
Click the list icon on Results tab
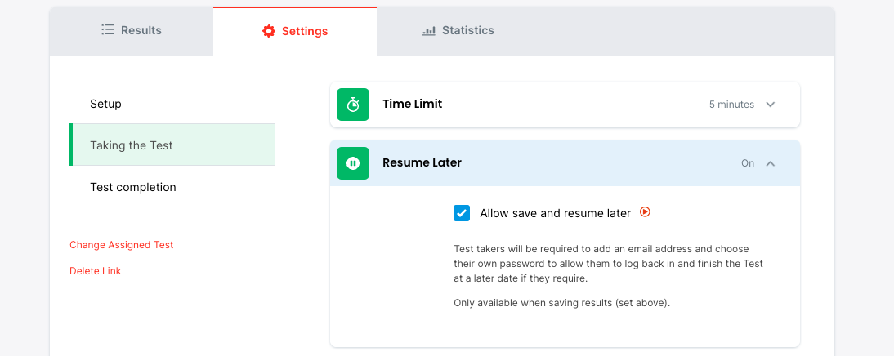(108, 30)
